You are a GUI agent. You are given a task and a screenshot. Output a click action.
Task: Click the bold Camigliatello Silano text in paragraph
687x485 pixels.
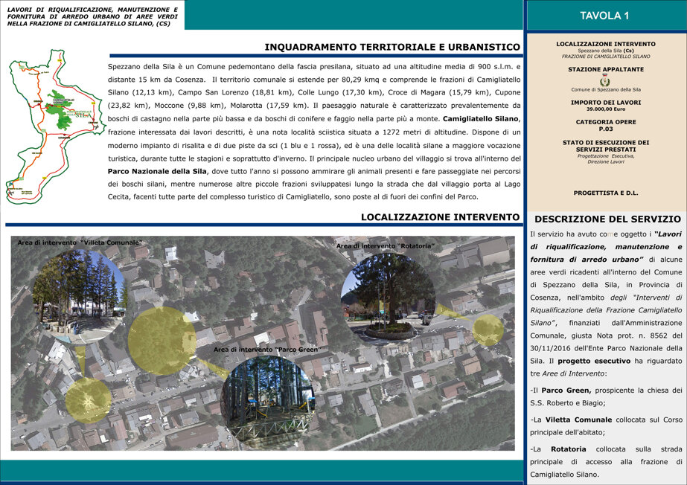(481, 118)
